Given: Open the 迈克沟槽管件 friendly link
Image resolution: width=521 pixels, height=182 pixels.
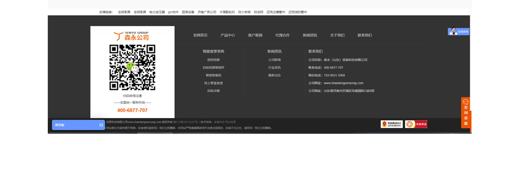Looking at the screenshot, I should pyautogui.click(x=276, y=12).
